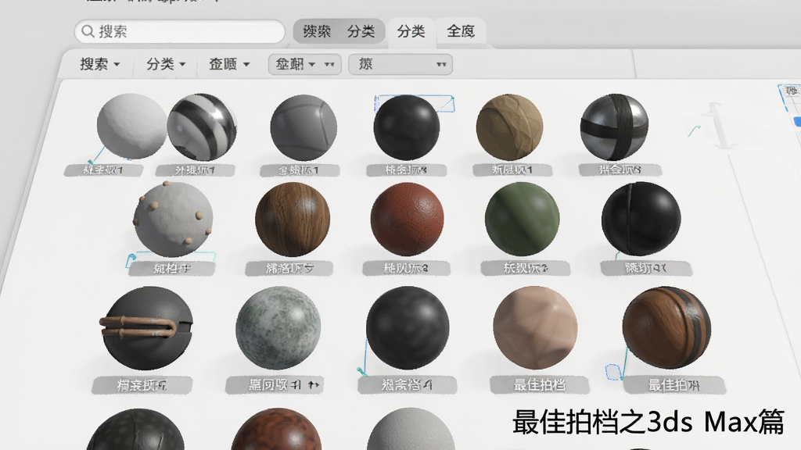Click the label under the walnut wood sphere
The height and width of the screenshot is (450, 801).
click(x=289, y=268)
